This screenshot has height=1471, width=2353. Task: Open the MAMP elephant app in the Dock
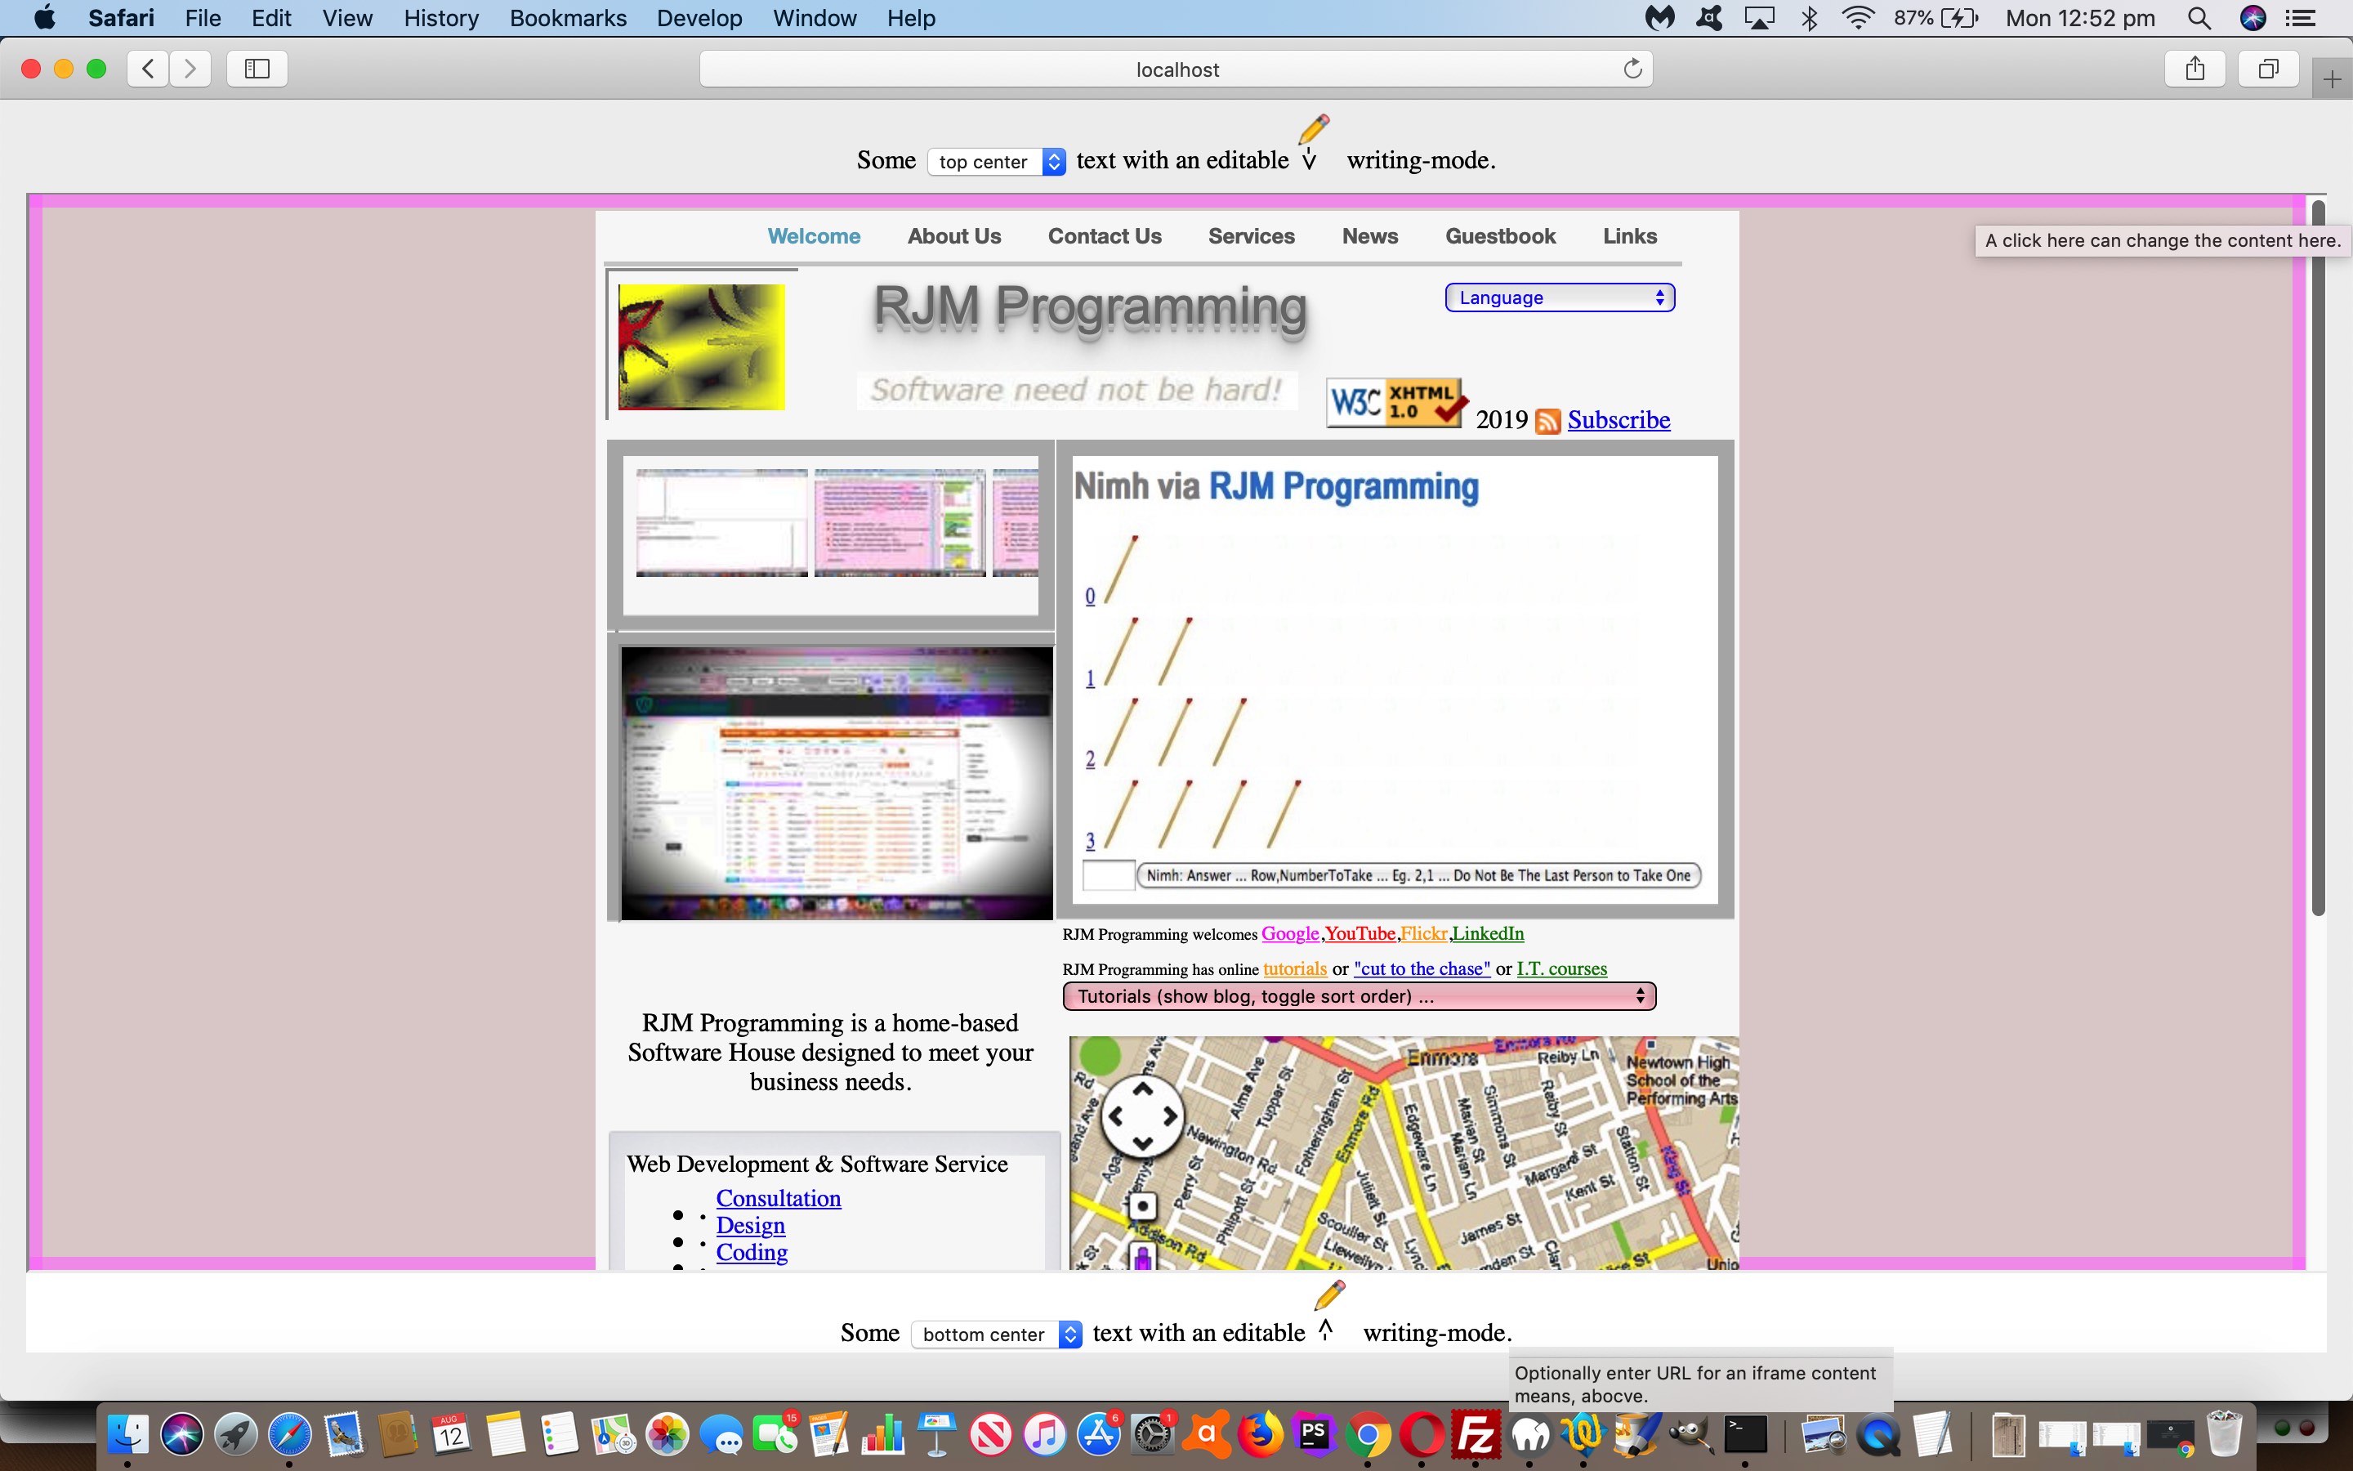(x=1529, y=1435)
